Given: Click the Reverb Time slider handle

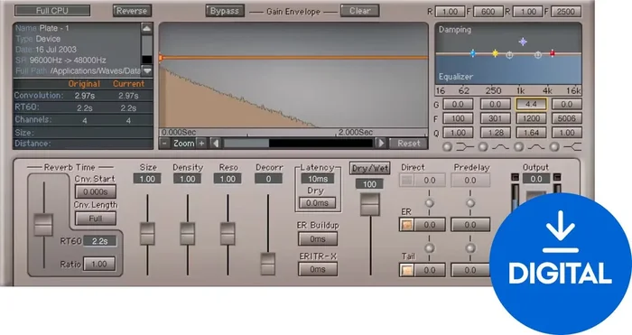Looking at the screenshot, I should (43, 225).
